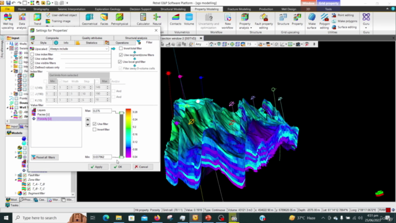Image resolution: width=396 pixels, height=223 pixels.
Task: Expand Fault filter tree node
Action: pos(15,175)
